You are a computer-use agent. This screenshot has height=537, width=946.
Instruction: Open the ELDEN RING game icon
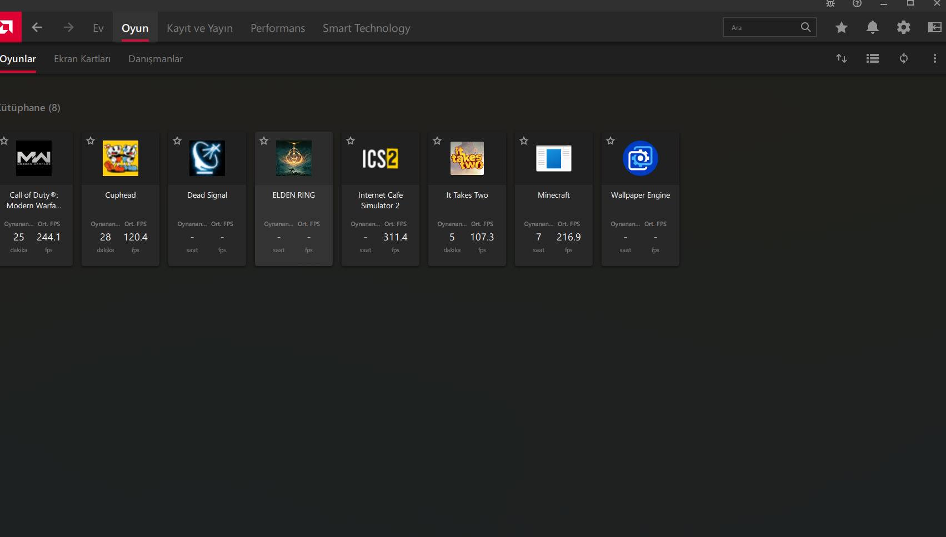(x=294, y=158)
